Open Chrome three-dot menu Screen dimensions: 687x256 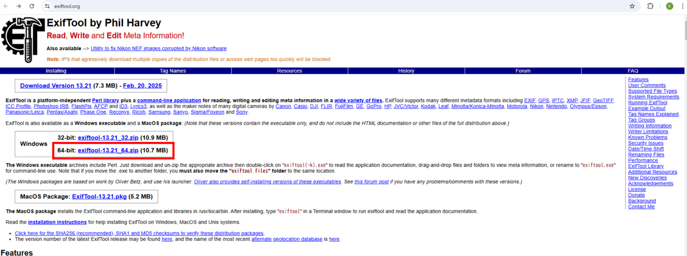(682, 6)
